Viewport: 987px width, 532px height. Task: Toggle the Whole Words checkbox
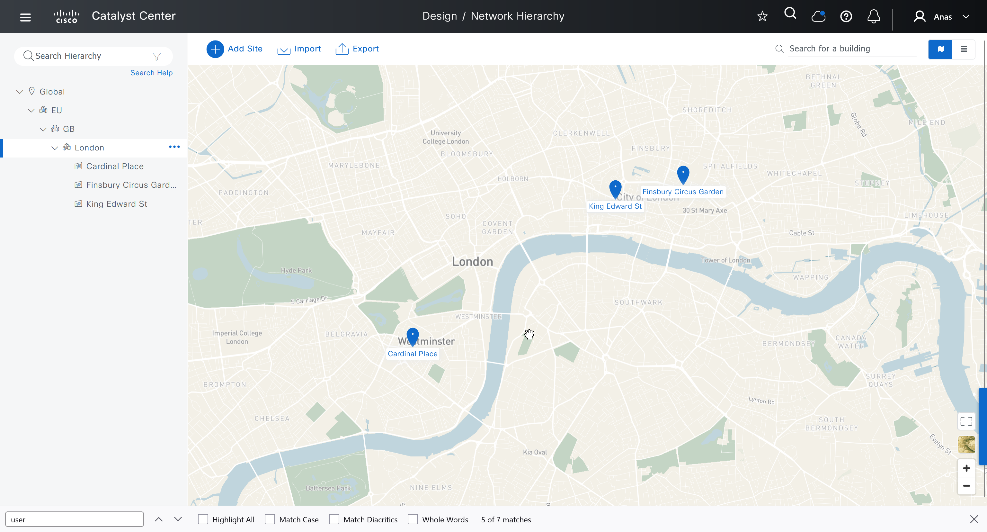[x=413, y=519]
